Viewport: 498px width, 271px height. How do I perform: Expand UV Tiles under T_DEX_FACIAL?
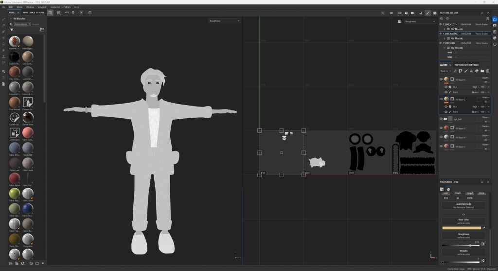(445, 38)
